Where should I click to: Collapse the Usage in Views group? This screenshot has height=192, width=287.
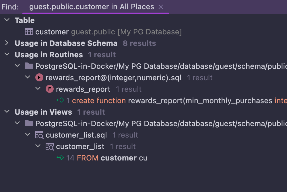[x=7, y=112]
